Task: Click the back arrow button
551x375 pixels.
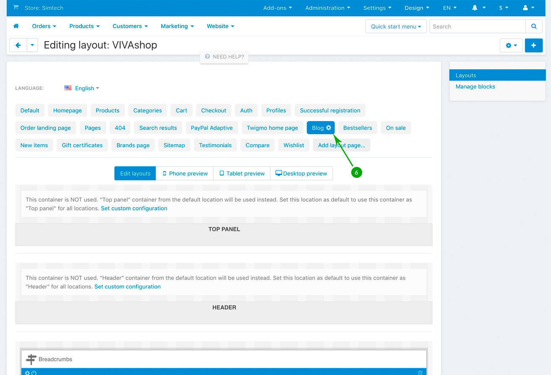Action: [18, 45]
